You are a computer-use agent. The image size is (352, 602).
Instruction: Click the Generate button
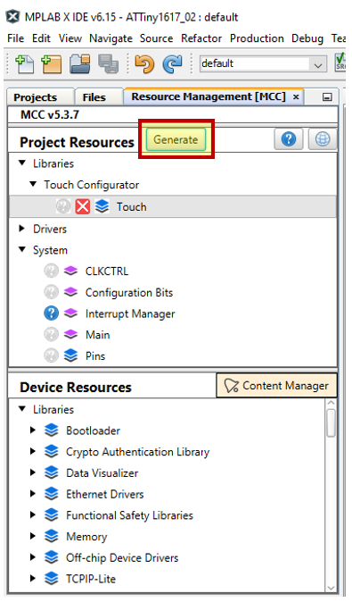pos(176,139)
